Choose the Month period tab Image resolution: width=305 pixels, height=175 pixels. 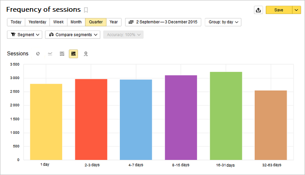click(76, 22)
